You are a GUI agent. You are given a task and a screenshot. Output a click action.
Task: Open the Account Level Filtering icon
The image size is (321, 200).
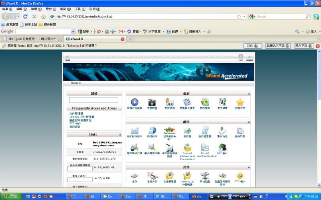(152, 147)
